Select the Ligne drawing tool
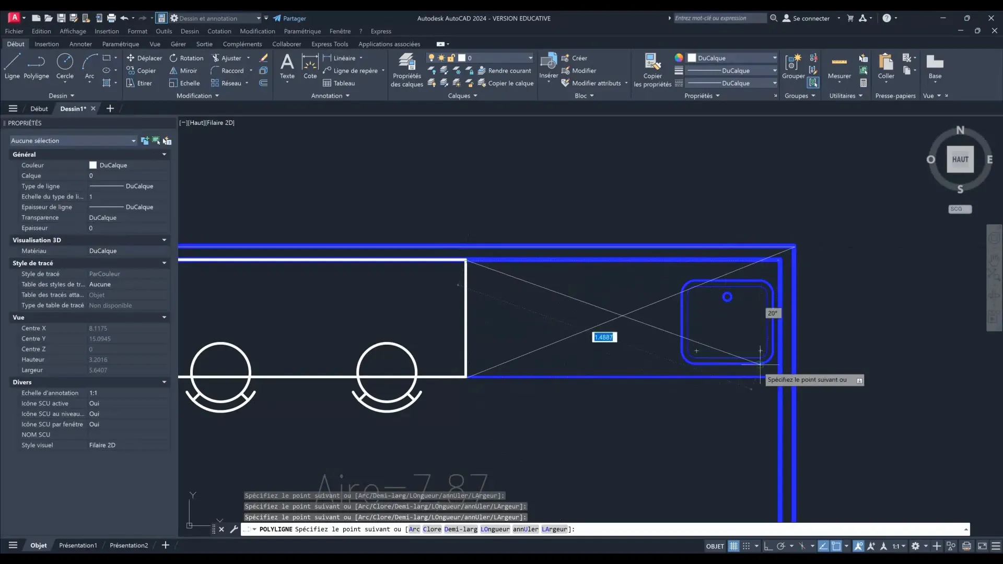The image size is (1003, 564). 12,66
